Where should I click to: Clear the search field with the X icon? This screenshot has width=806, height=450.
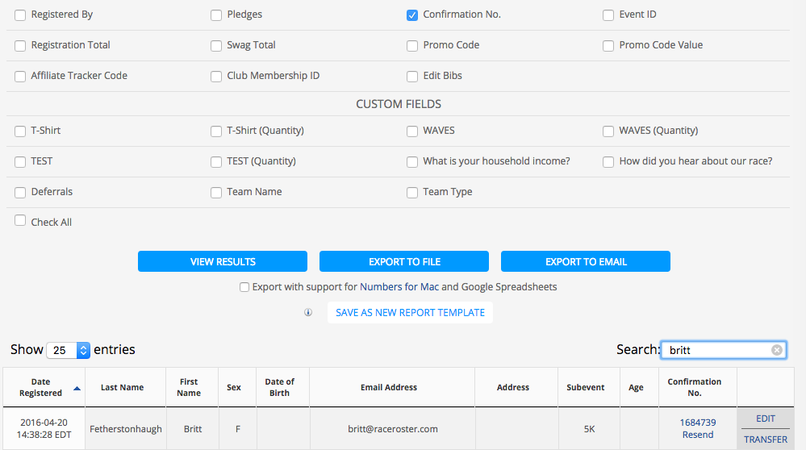[777, 350]
